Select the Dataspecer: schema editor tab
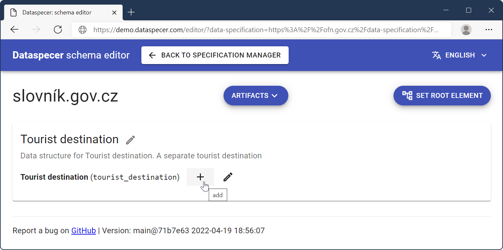The width and height of the screenshot is (503, 250). point(57,12)
